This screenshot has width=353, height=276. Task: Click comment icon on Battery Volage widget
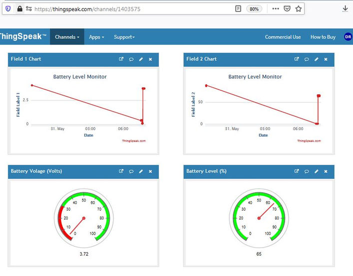(131, 171)
